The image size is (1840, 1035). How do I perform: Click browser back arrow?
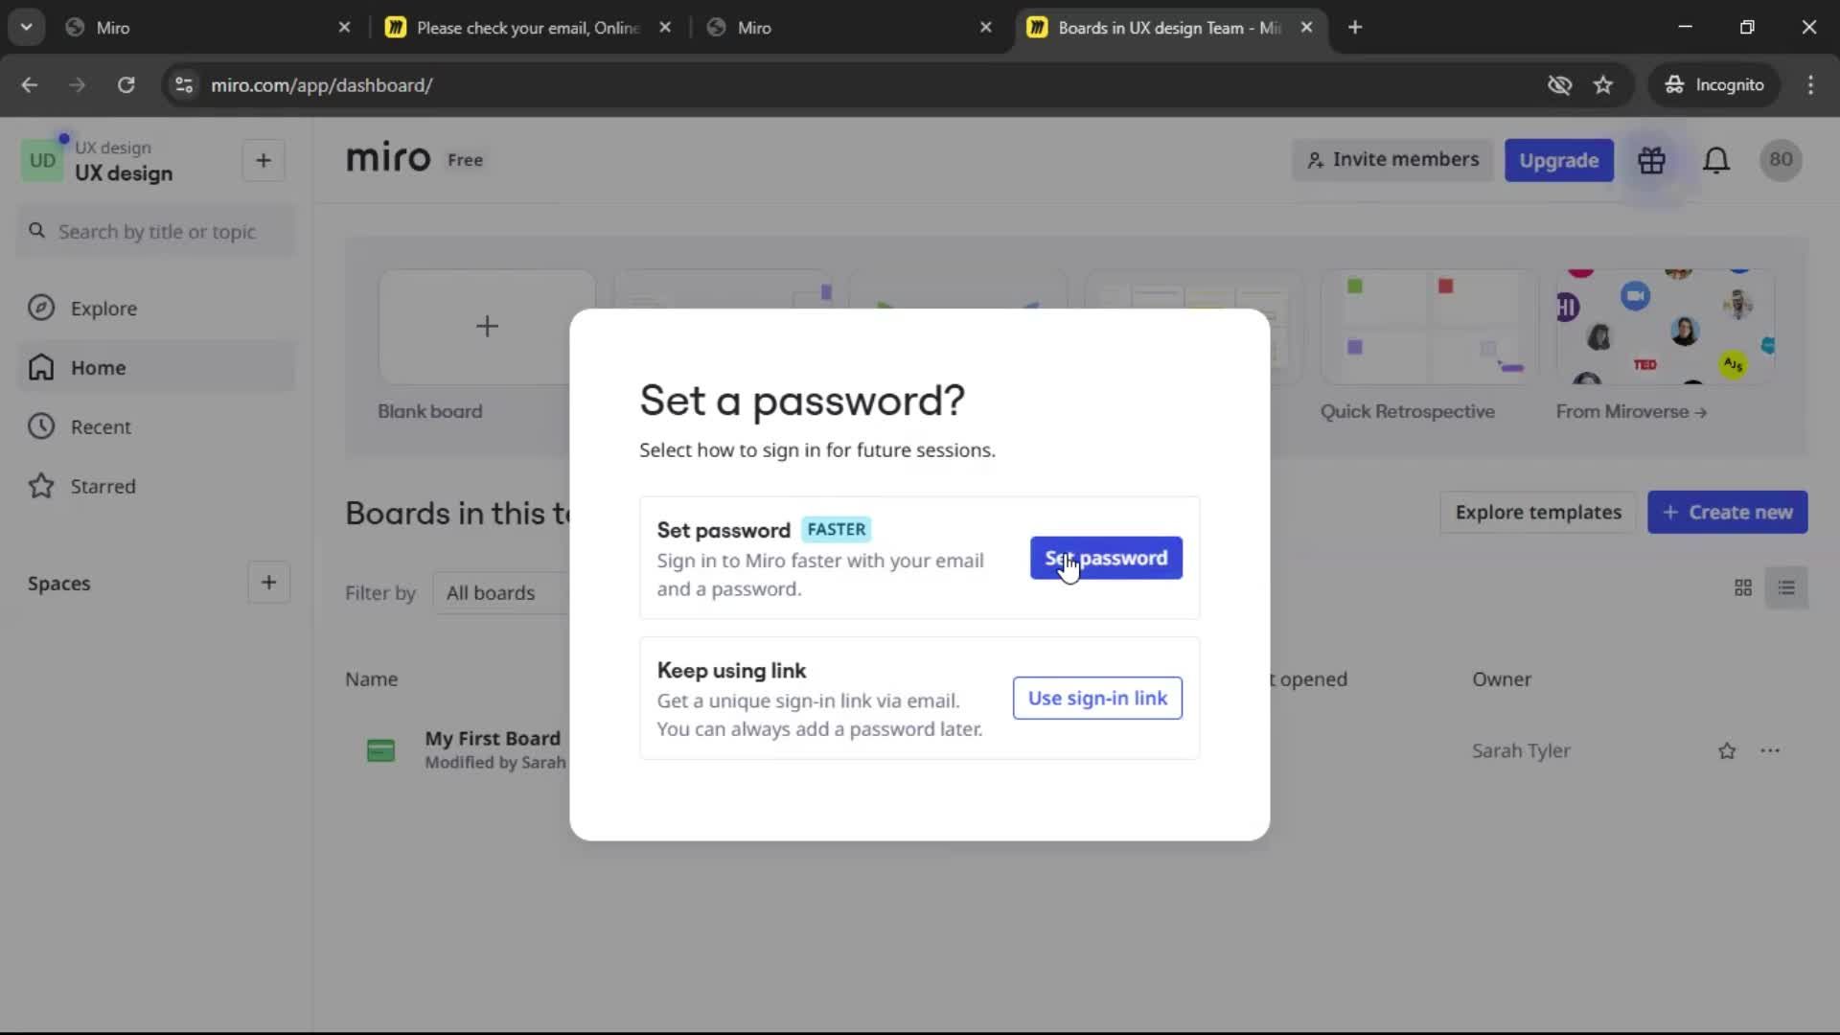(29, 85)
